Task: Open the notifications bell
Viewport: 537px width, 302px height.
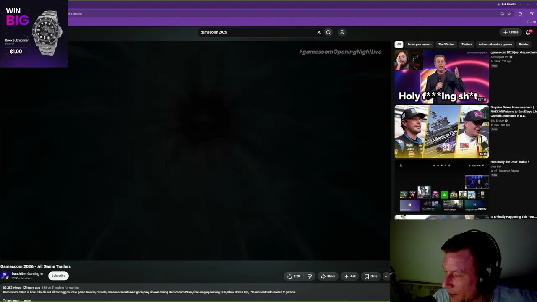Action: point(528,32)
